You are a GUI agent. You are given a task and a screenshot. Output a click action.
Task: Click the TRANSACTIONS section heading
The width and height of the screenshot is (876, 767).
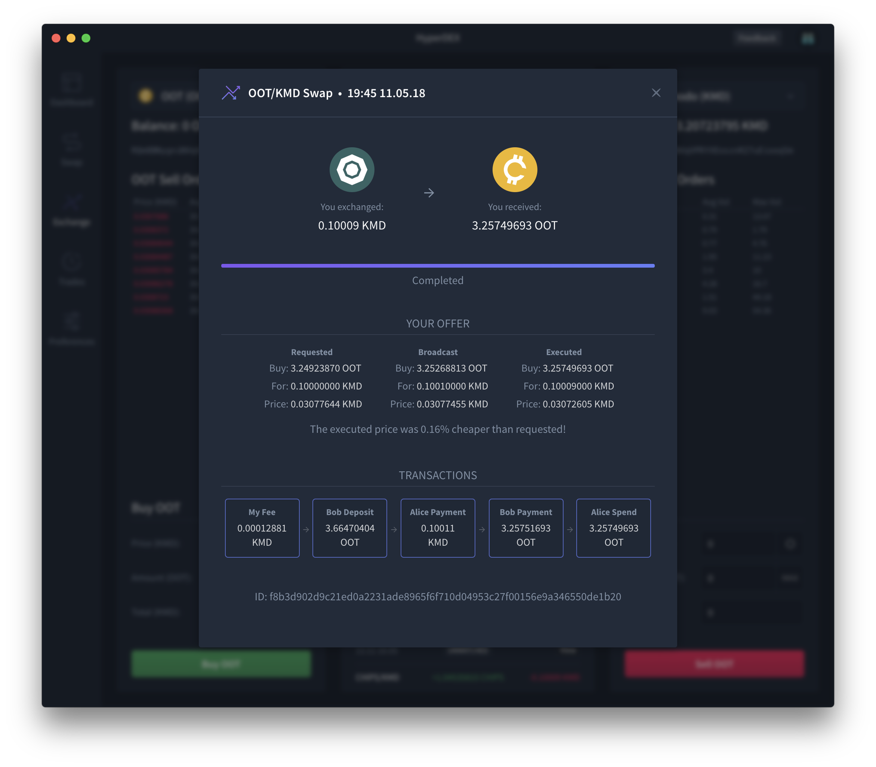(438, 475)
